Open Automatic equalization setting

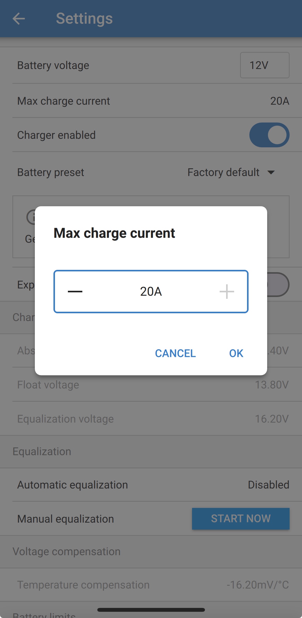[x=151, y=485]
